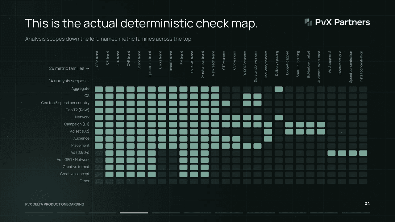
Task: Click the '26 metric families' label
Action: (69, 68)
